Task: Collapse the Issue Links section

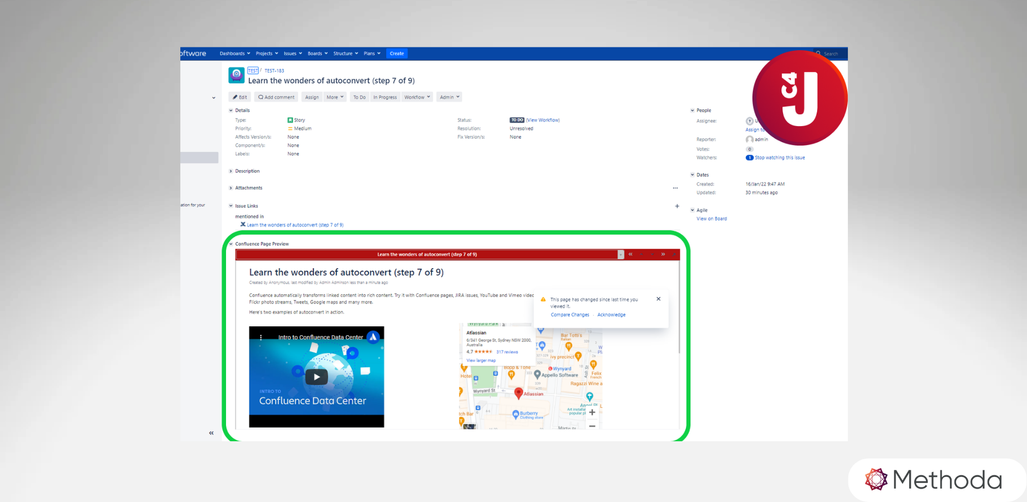Action: tap(231, 206)
